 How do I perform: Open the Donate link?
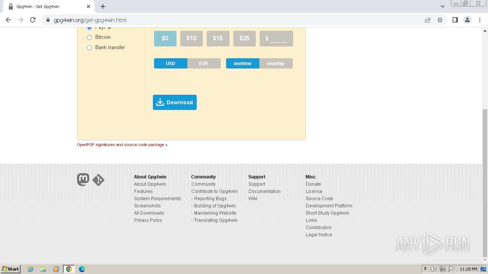click(x=313, y=184)
